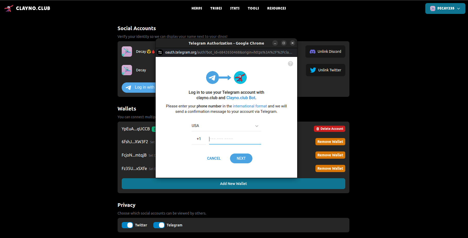Viewport: 468px width, 238px height.
Task: Click the Unlink Discord button
Action: [x=325, y=52]
